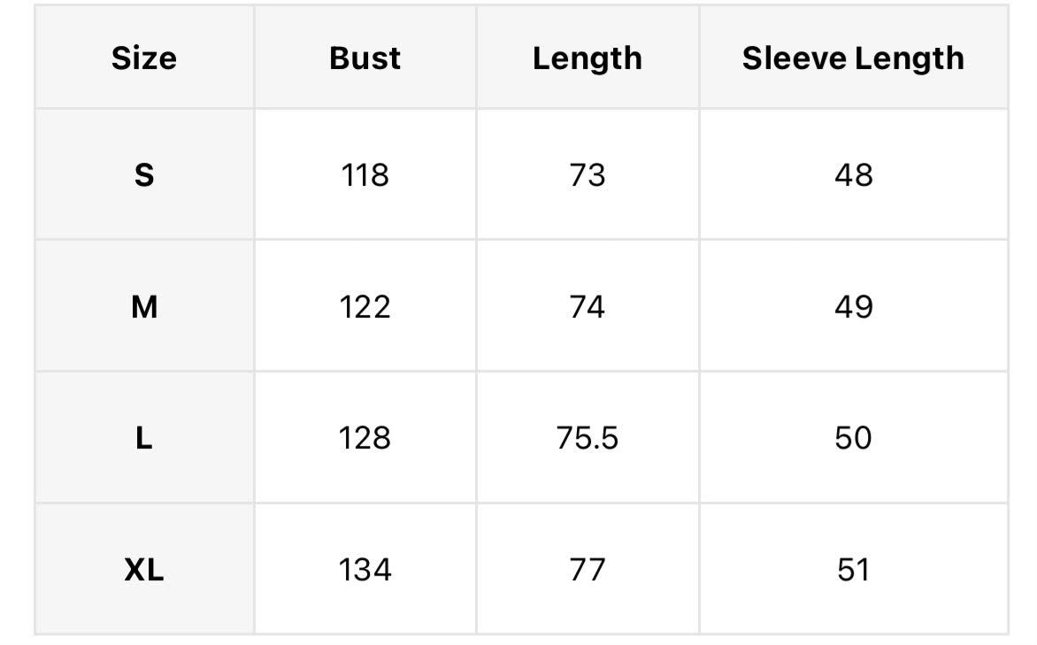Click the bust value 134
Image resolution: width=1037 pixels, height=645 pixels.
point(365,570)
